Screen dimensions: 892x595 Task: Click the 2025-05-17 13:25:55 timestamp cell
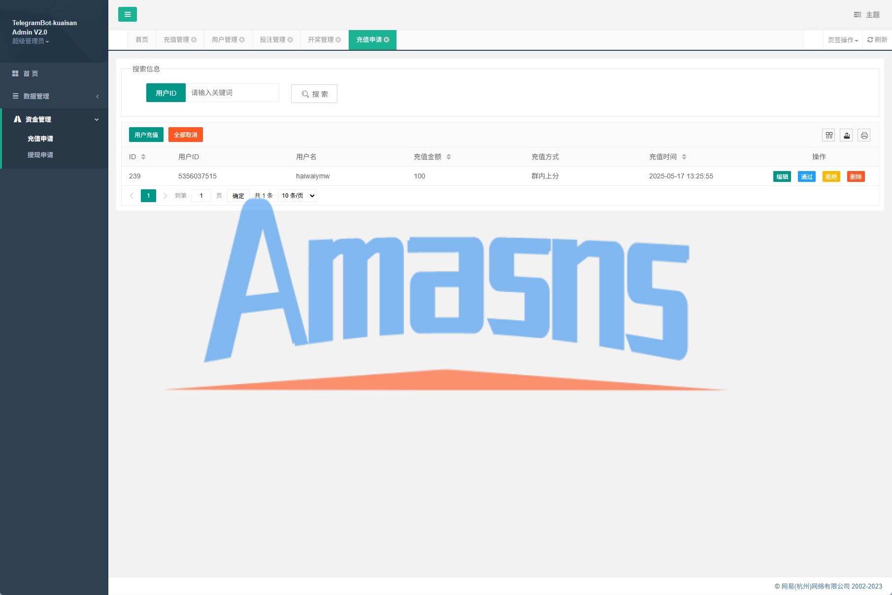[681, 176]
